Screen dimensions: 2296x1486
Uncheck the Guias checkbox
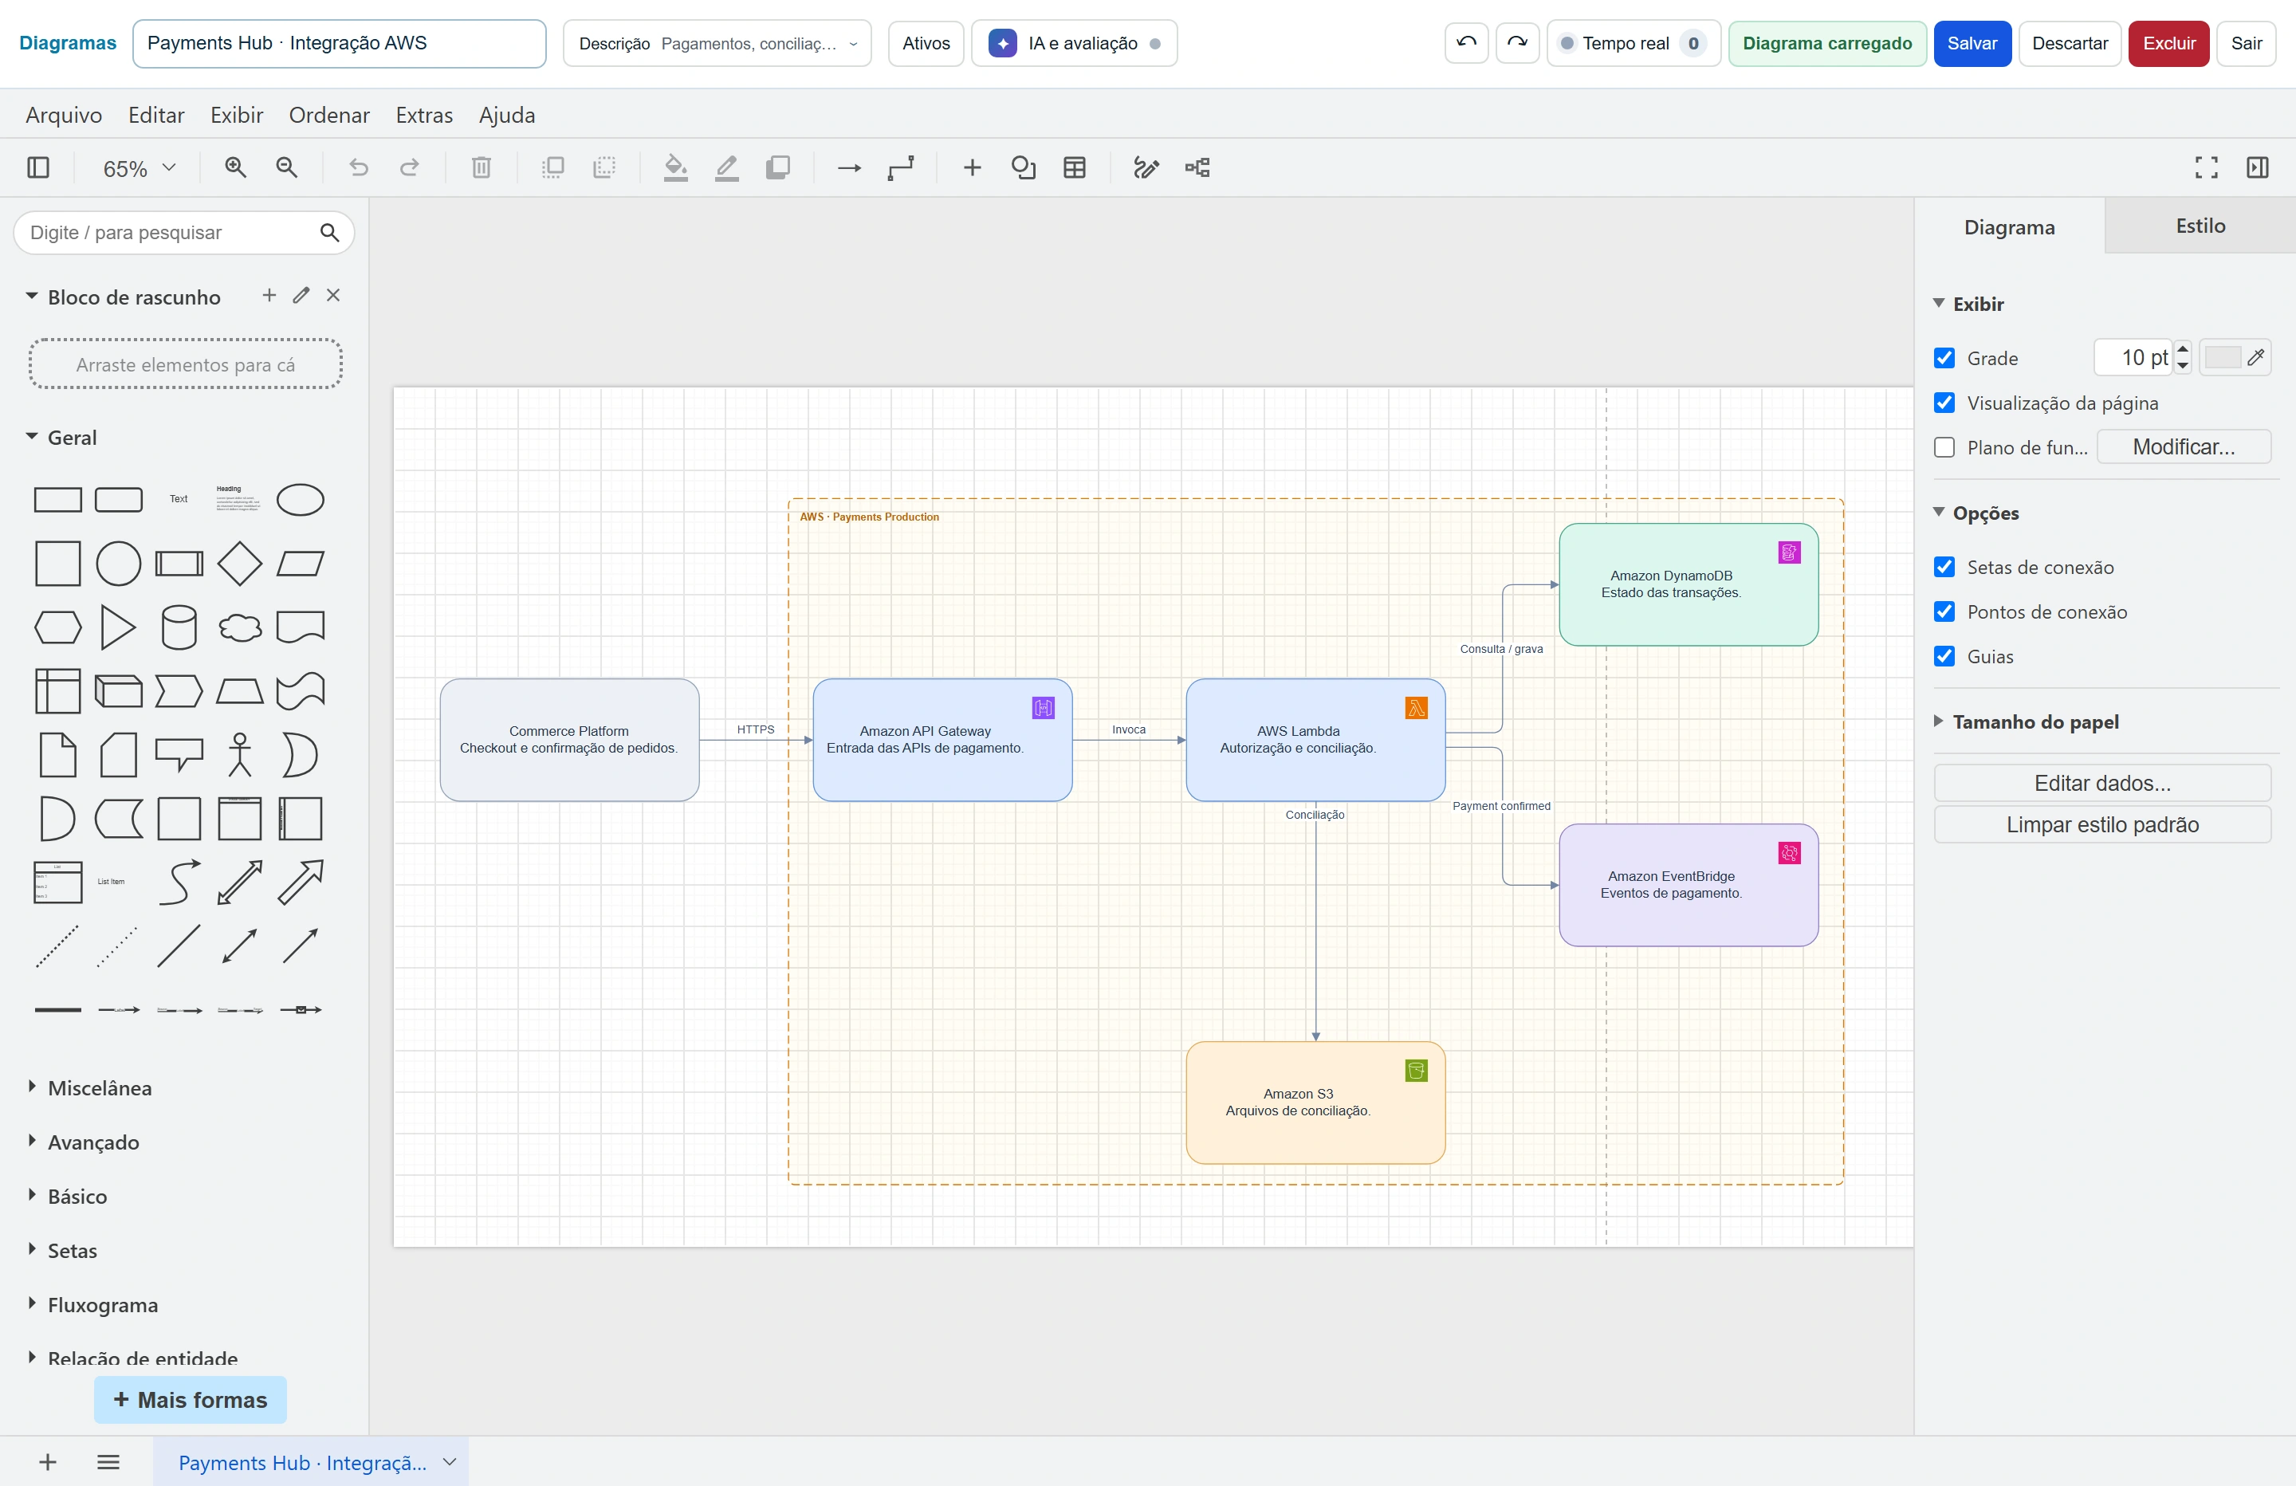pyautogui.click(x=1945, y=655)
